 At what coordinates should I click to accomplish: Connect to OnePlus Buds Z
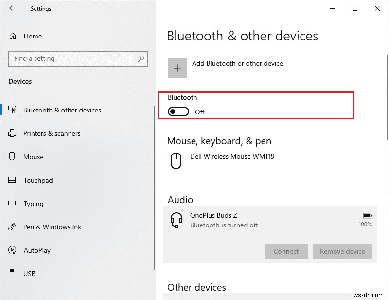[286, 251]
